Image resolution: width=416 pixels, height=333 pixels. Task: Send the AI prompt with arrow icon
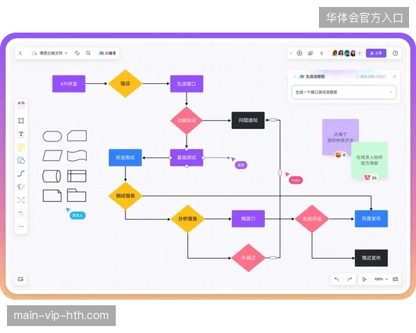point(391,92)
